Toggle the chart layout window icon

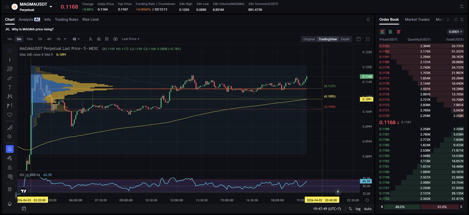[x=358, y=39]
